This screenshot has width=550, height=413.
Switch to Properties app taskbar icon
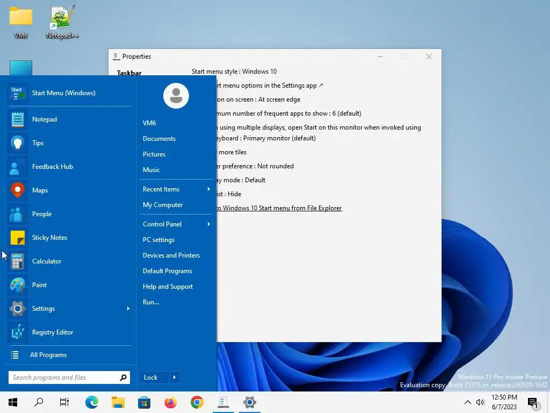coord(223,402)
